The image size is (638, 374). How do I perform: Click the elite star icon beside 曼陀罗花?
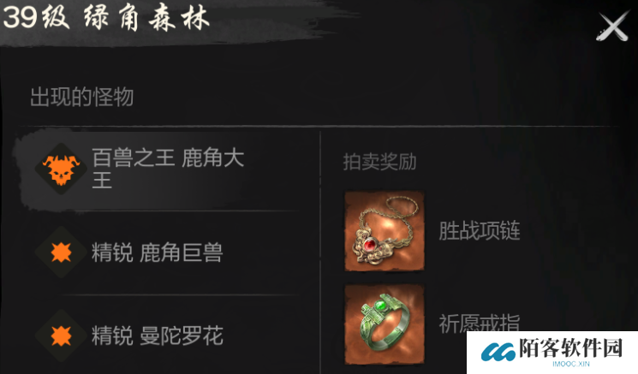point(62,335)
